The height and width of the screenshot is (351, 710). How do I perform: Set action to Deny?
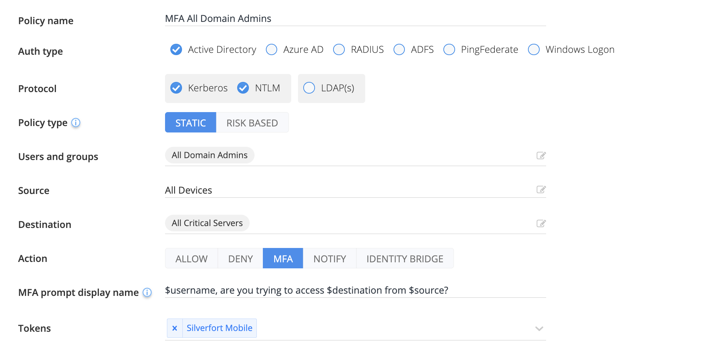[240, 259]
